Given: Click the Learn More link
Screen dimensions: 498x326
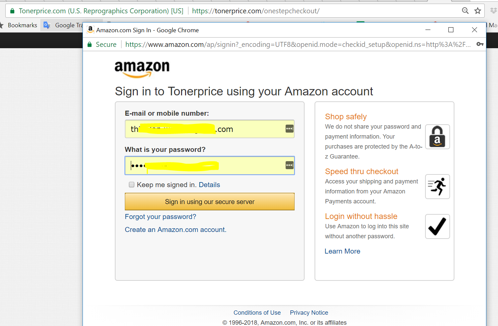Looking at the screenshot, I should click(342, 251).
